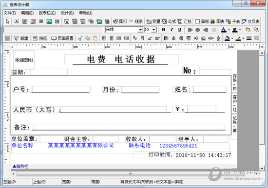Open font color dropdown arrow
The height and width of the screenshot is (188, 268).
pyautogui.click(x=229, y=30)
